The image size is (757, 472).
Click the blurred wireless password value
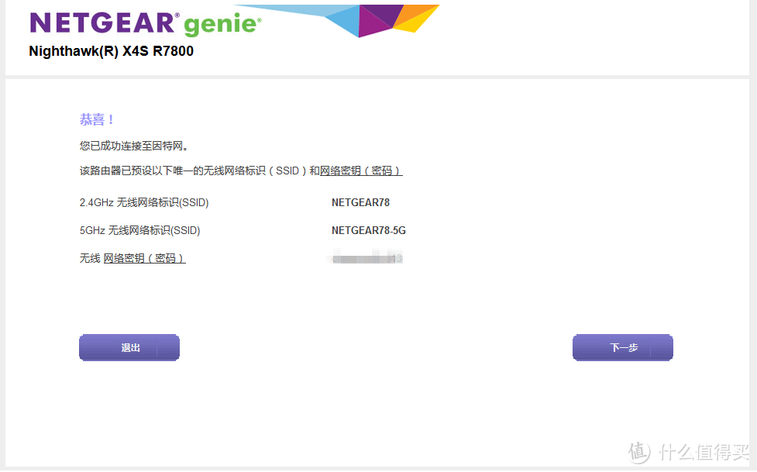[x=367, y=257]
